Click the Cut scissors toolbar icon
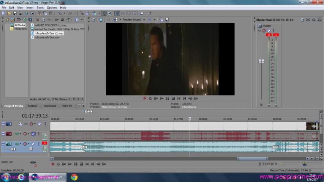This screenshot has width=324, height=182. (x=39, y=13)
